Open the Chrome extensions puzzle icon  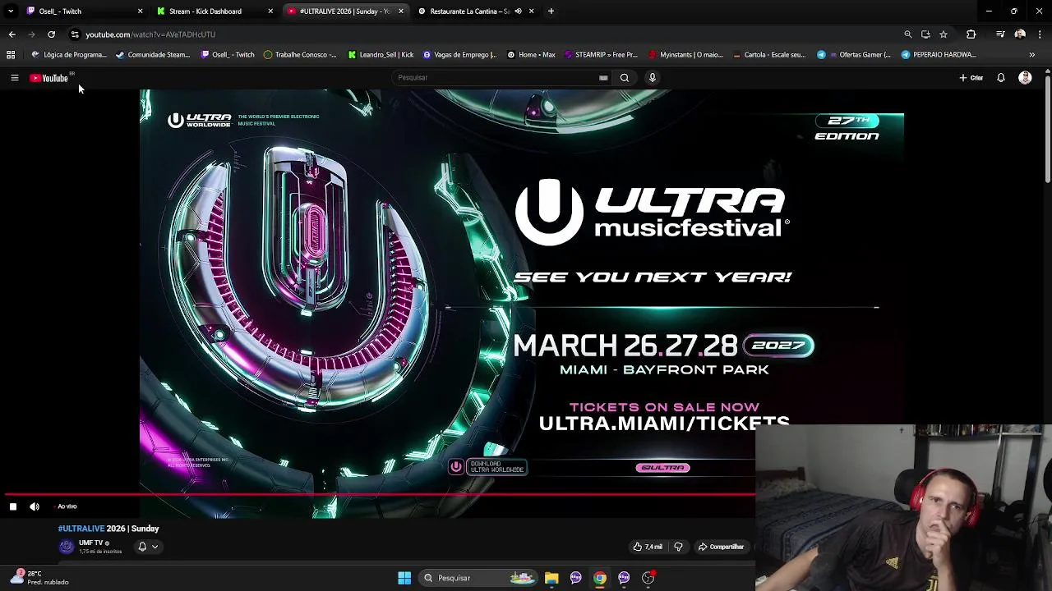971,34
